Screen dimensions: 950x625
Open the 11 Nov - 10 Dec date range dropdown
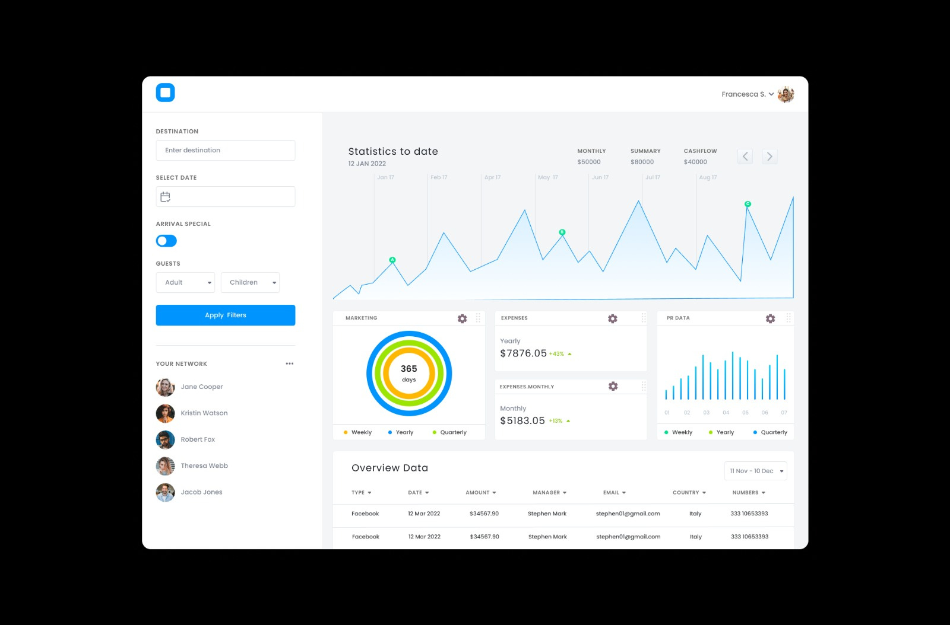[755, 471]
